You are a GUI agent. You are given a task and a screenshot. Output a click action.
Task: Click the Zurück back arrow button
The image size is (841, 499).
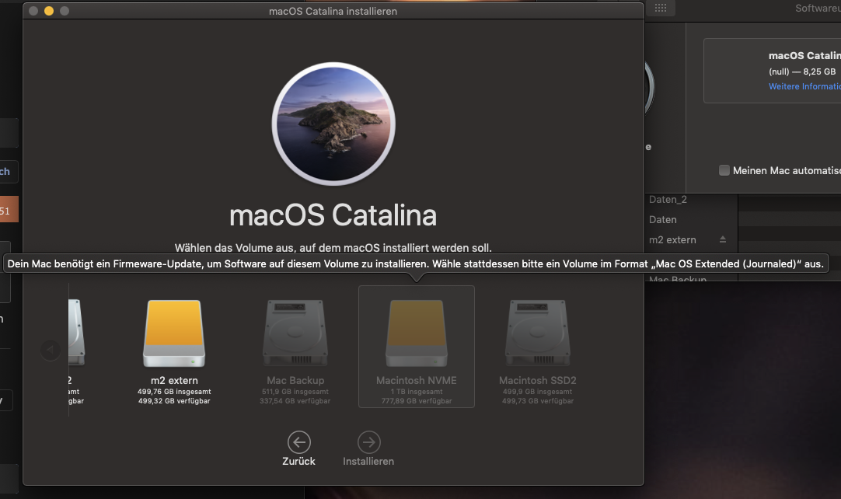click(298, 442)
